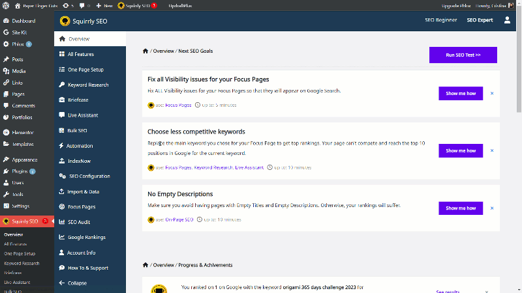Open SEO Audit chart icon

[x=62, y=222]
